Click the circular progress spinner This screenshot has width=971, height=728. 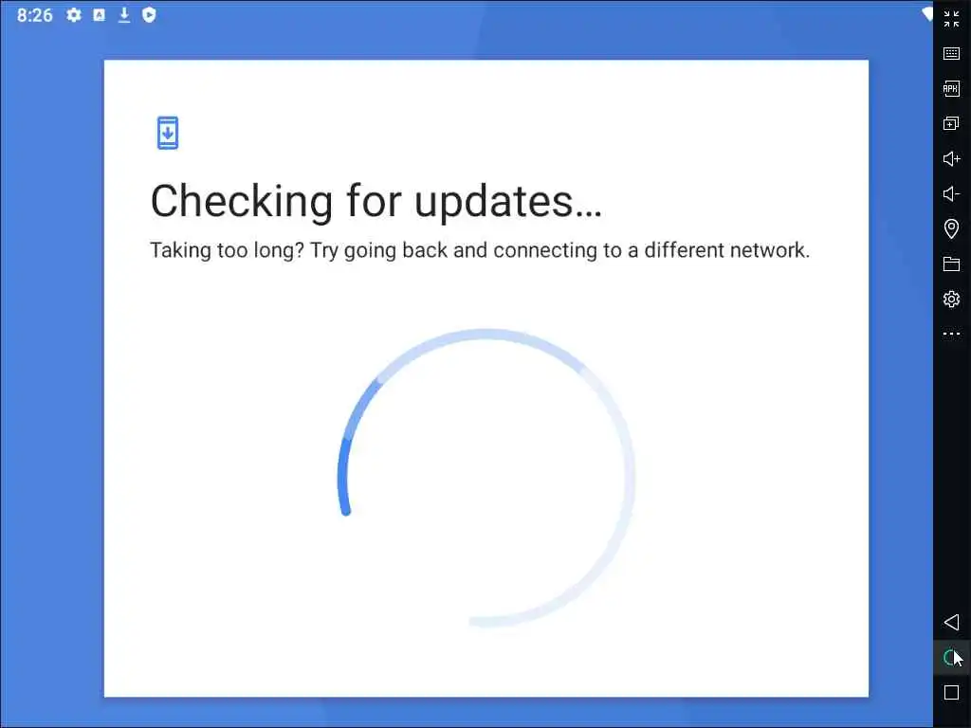[486, 478]
